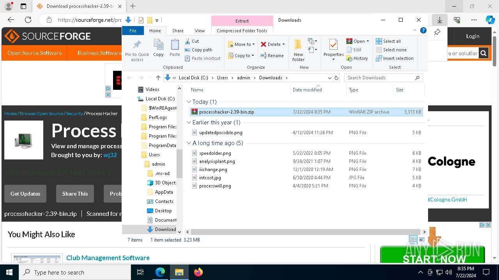The width and height of the screenshot is (499, 280).
Task: Open Microsoft Edge from the taskbar
Action: (x=160, y=272)
